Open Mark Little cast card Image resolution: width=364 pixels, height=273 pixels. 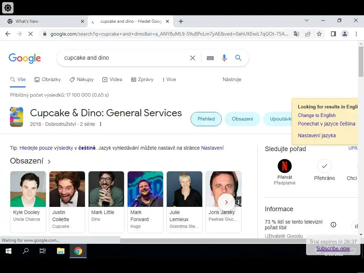coord(106,202)
